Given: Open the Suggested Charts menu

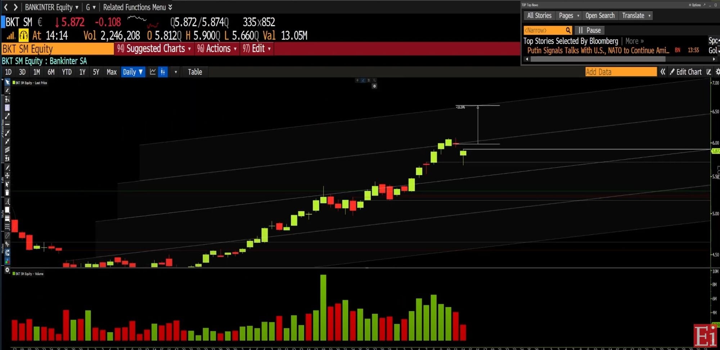Looking at the screenshot, I should pos(154,49).
